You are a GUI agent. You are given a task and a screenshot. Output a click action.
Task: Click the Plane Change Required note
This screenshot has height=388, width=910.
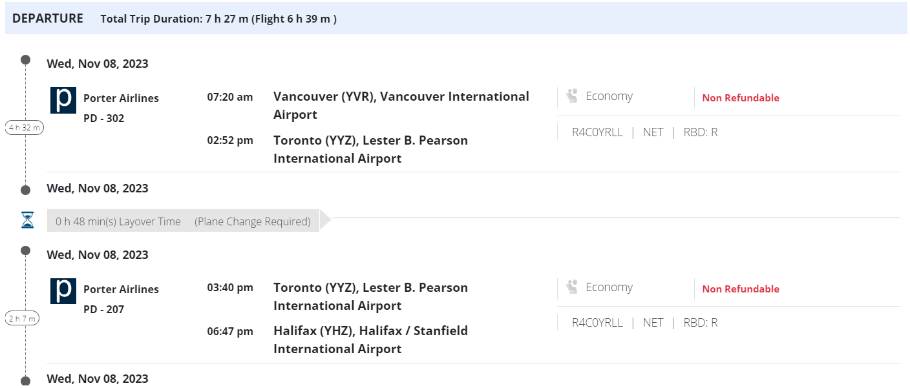[x=253, y=221]
